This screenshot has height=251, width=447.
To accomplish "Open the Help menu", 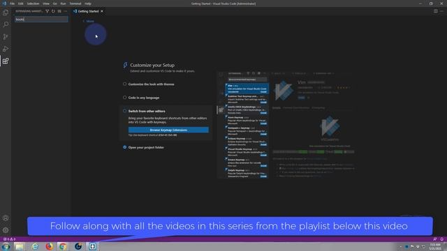I will 88,3.
